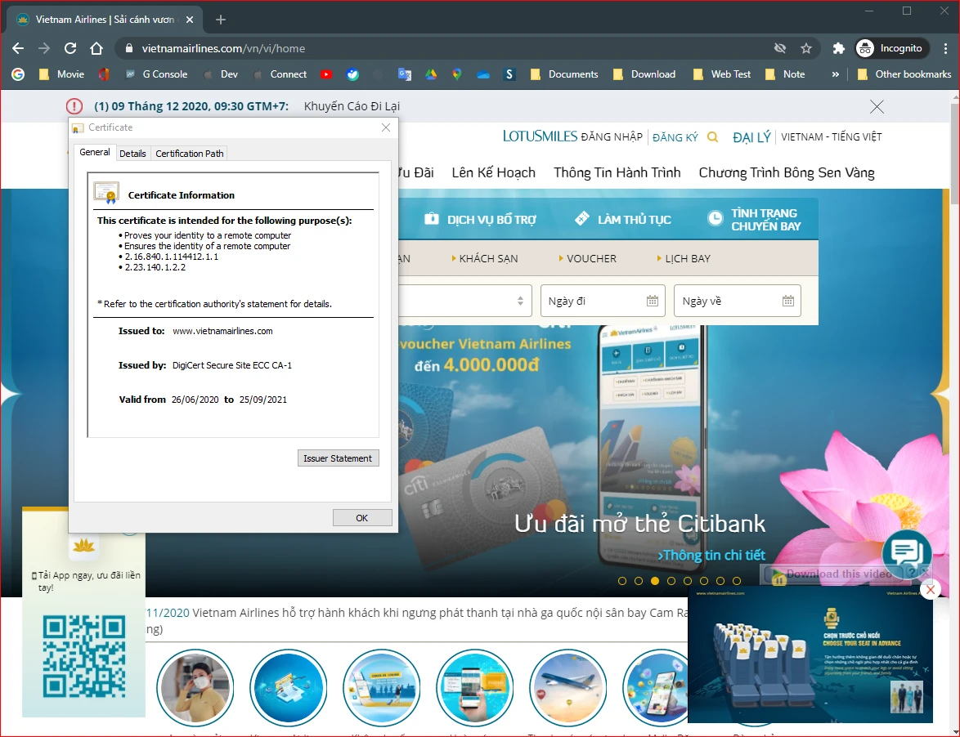The width and height of the screenshot is (960, 737).
Task: Open the Ngày đi calendar picker
Action: (x=653, y=301)
